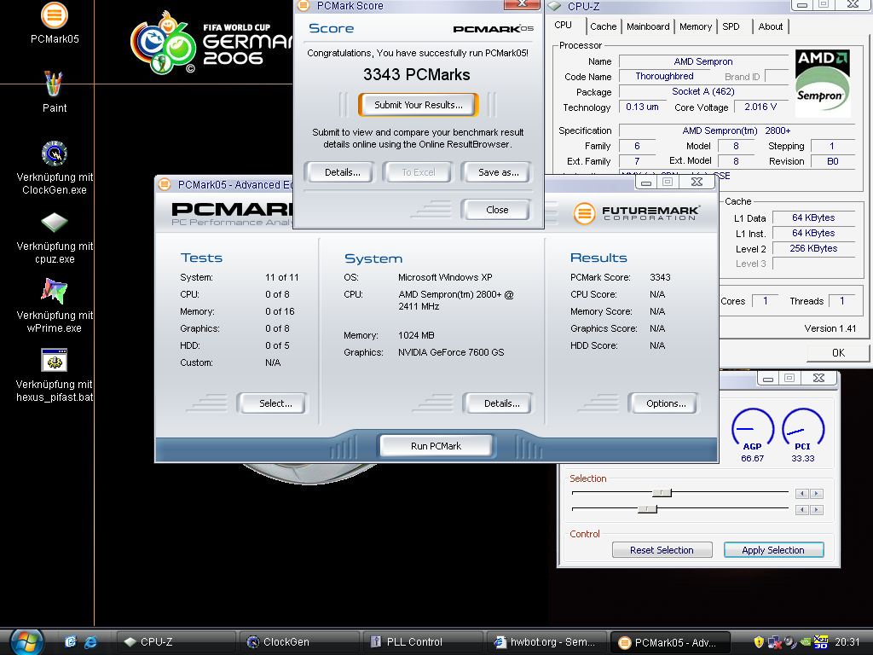Image resolution: width=873 pixels, height=655 pixels.
Task: Open the hexus_pifast.bat desktop shortcut icon
Action: 54,361
